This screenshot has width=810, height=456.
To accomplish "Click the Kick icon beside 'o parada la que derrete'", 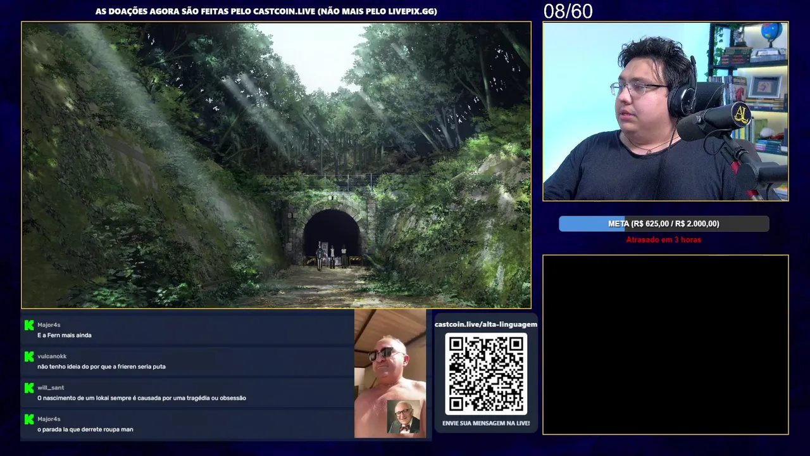I will [x=29, y=419].
